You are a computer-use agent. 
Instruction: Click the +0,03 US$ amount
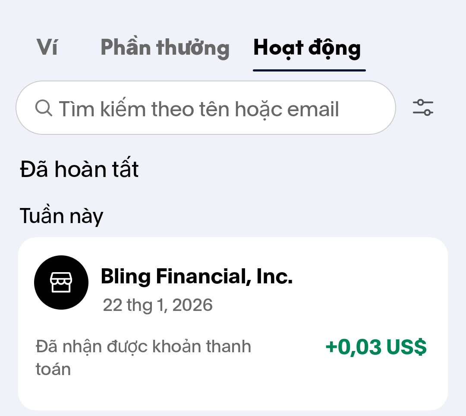pyautogui.click(x=376, y=347)
